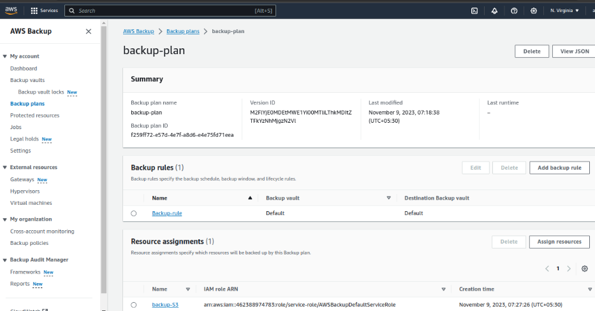Open Settings in the sidebar
The image size is (595, 311).
click(20, 151)
